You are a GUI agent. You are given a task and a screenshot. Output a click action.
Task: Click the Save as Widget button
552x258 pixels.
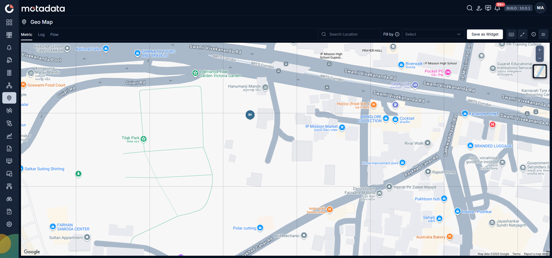point(485,34)
